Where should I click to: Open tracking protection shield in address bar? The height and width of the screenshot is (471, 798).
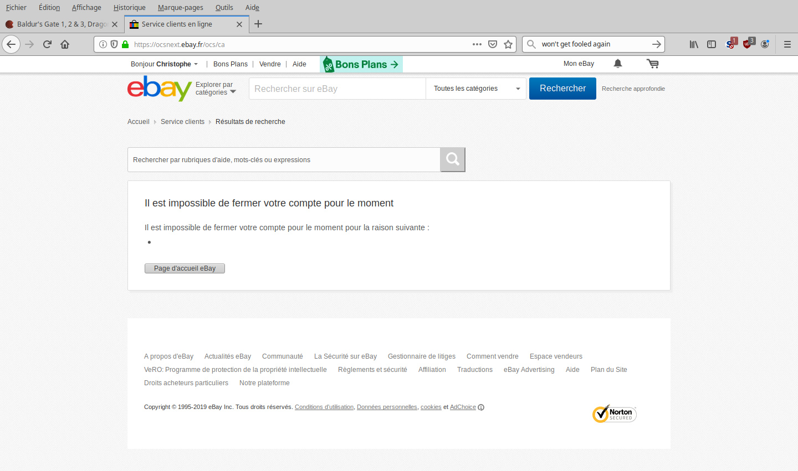[114, 44]
